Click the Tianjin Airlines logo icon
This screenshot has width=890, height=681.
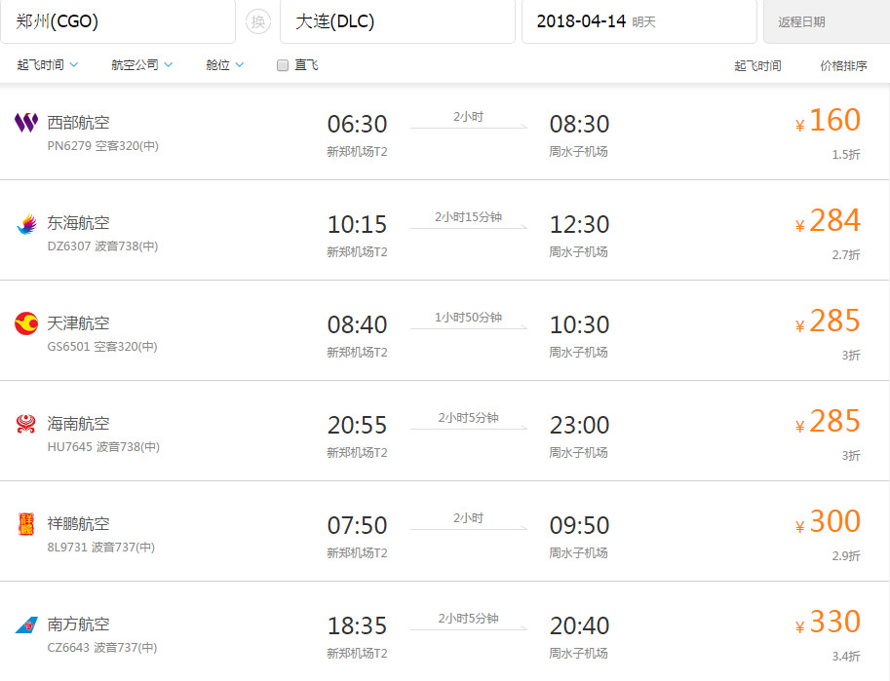26,323
